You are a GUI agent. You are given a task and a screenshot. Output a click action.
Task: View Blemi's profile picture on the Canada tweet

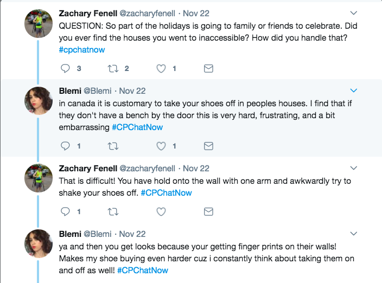click(39, 100)
